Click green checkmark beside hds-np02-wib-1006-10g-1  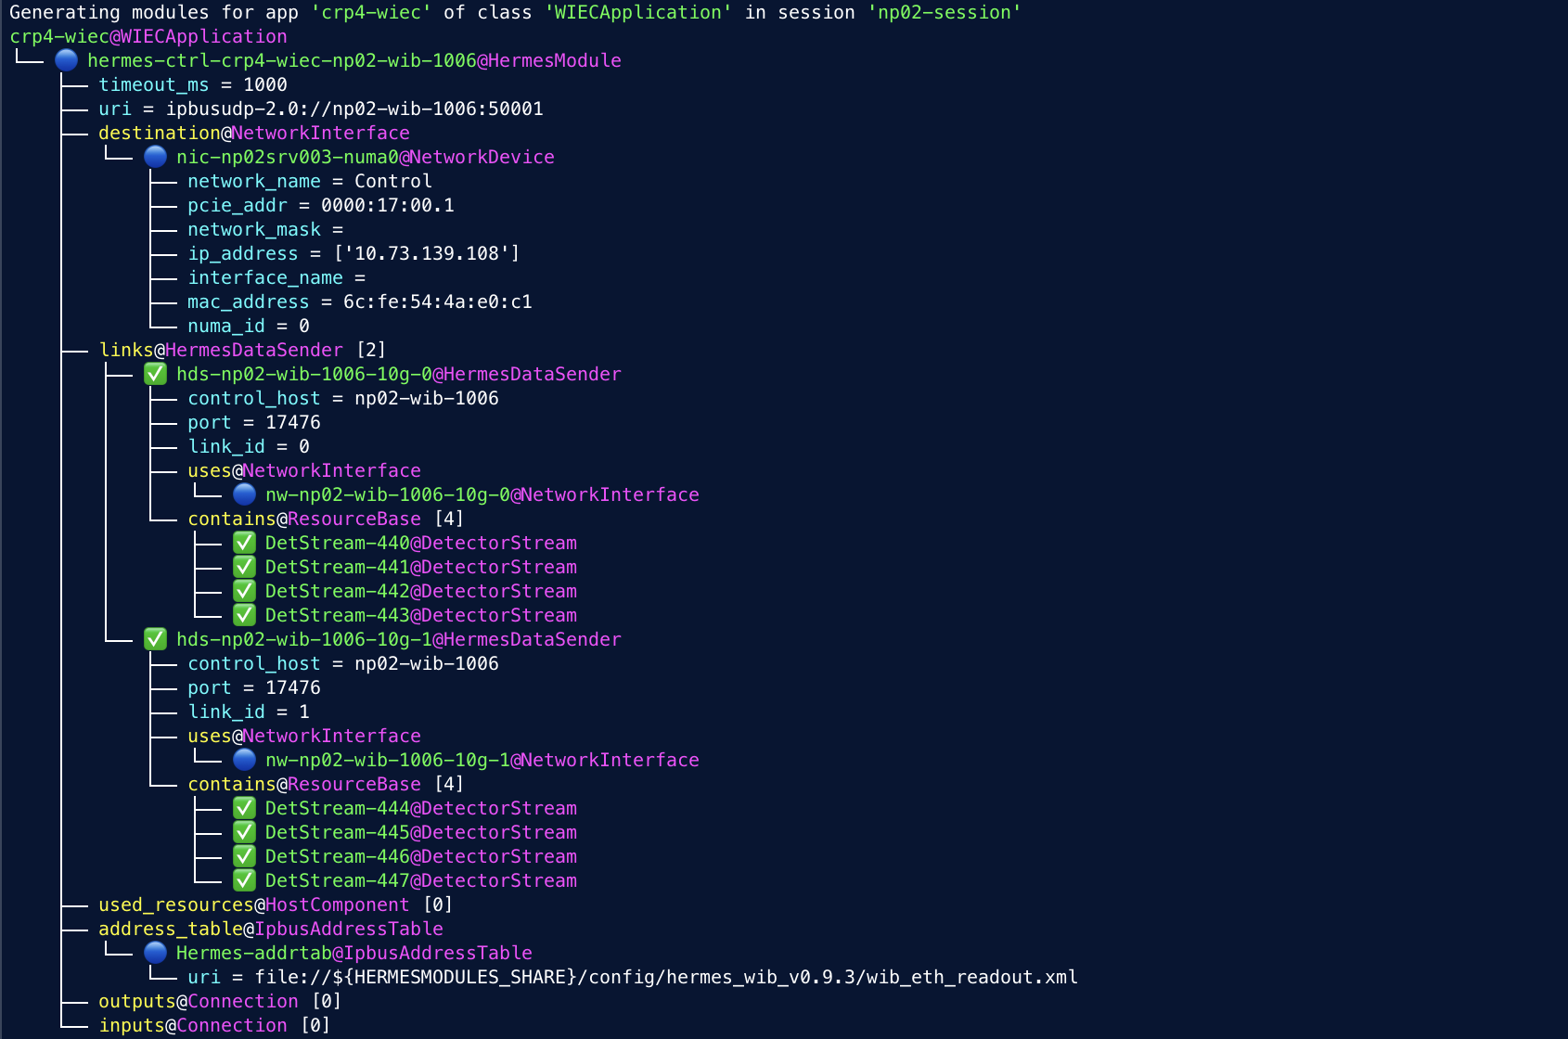coord(155,639)
